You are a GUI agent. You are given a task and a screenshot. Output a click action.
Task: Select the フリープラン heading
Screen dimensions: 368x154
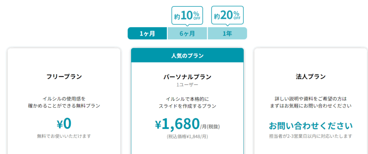(64, 76)
